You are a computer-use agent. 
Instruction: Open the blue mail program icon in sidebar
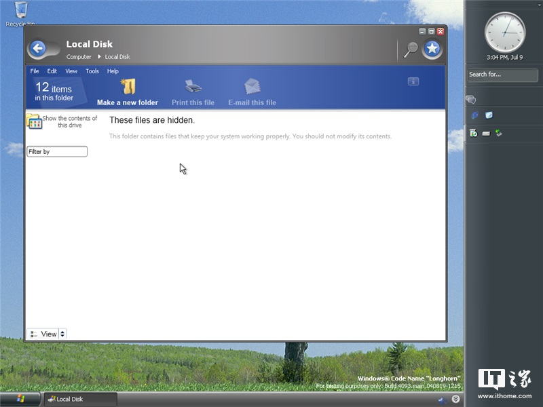pyautogui.click(x=489, y=115)
